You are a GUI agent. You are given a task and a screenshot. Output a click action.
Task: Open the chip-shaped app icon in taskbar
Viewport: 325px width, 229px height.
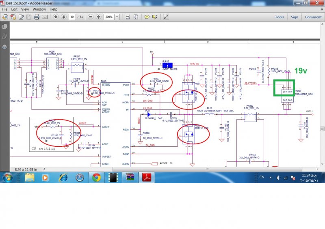coord(113,178)
